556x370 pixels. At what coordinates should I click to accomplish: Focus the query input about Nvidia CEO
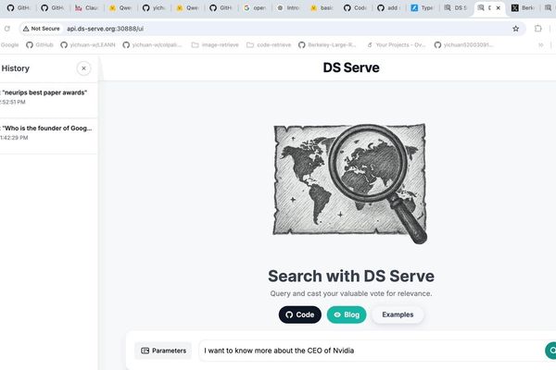click(x=369, y=351)
